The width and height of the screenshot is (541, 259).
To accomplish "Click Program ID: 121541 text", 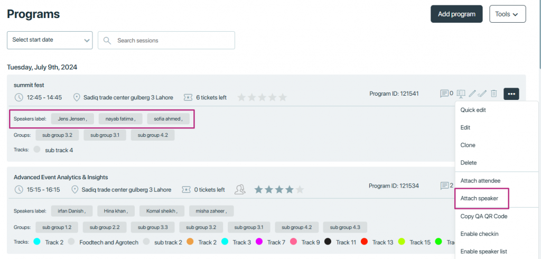I will 394,93.
